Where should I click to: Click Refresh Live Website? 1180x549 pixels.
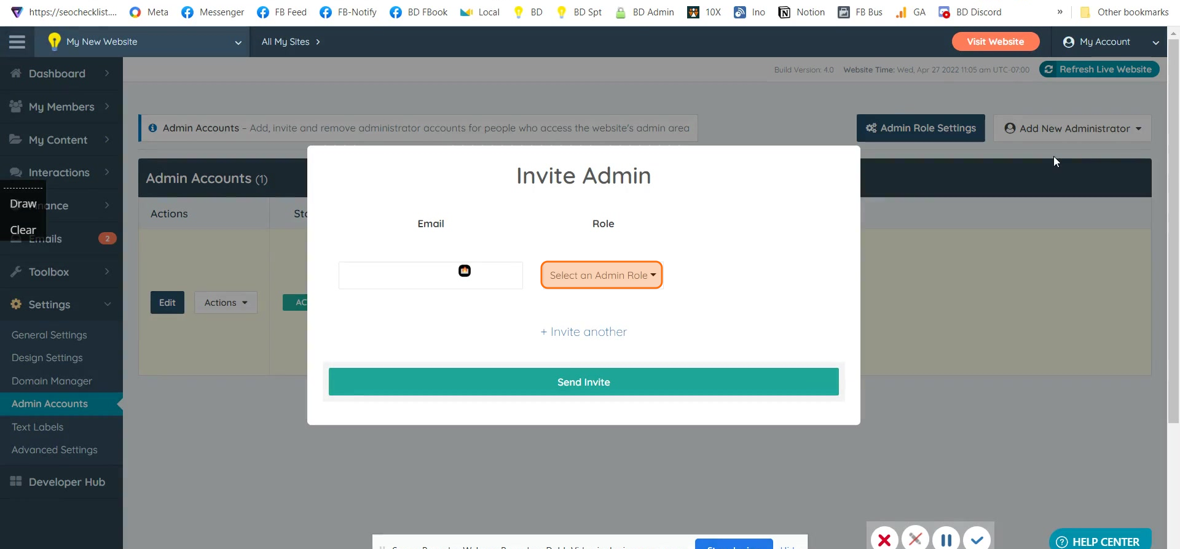point(1099,69)
